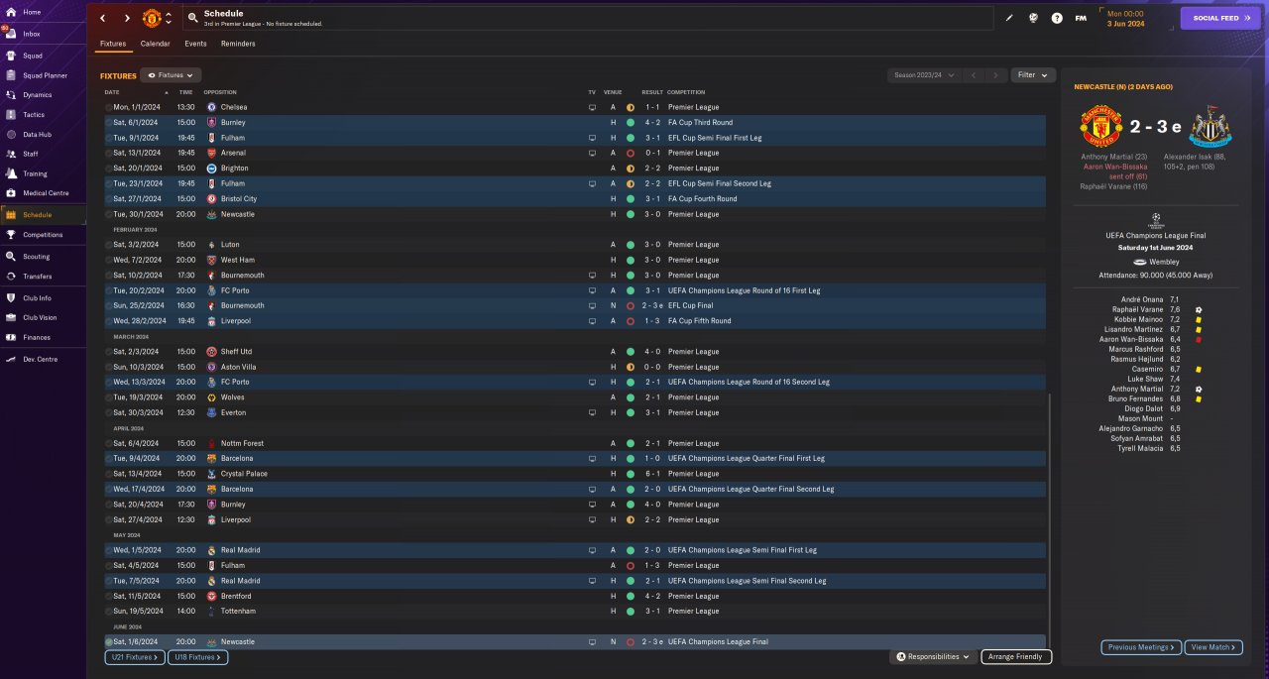Open the help question mark icon
The width and height of the screenshot is (1269, 679).
pos(1057,18)
